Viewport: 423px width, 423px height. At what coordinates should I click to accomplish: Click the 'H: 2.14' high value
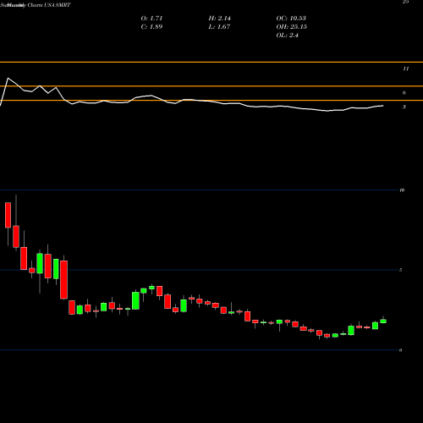click(x=219, y=19)
